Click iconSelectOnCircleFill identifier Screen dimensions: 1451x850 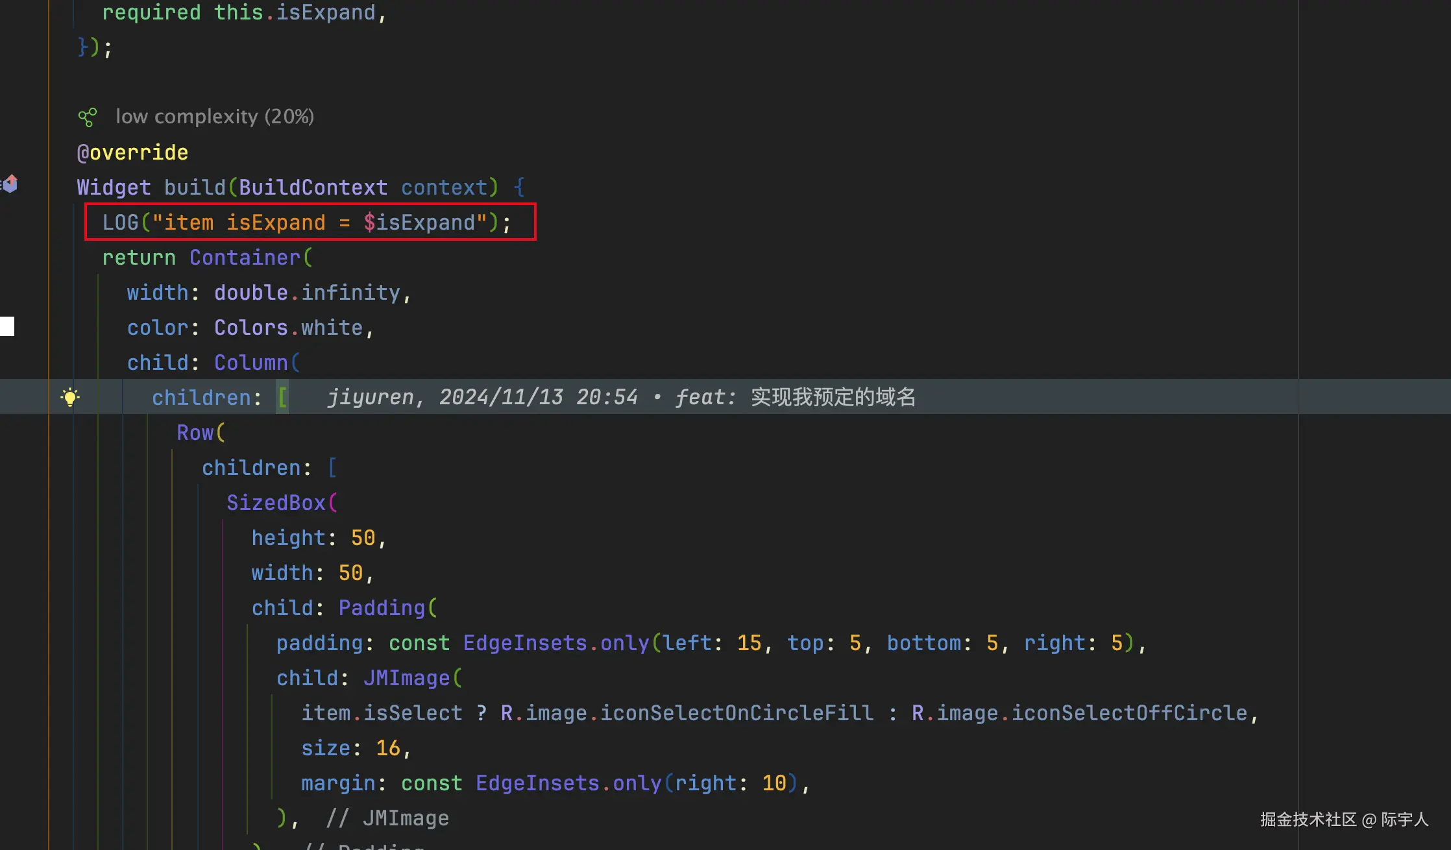pos(737,713)
